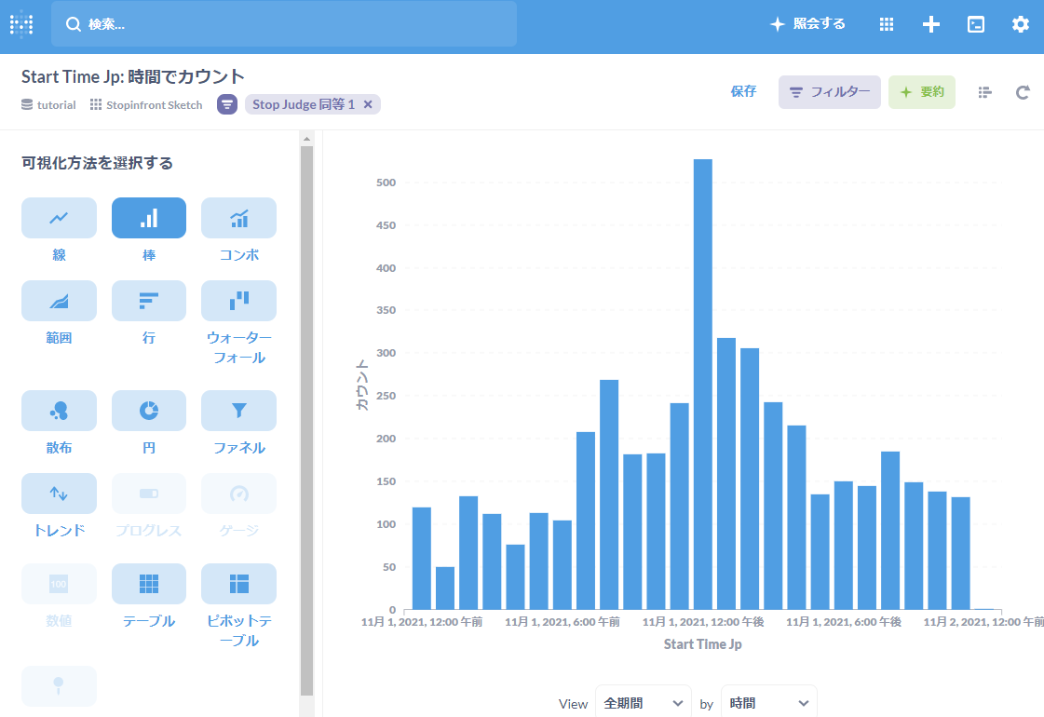
Task: Toggle the purple filter icon beside Stopinfront Sketch
Action: point(227,104)
